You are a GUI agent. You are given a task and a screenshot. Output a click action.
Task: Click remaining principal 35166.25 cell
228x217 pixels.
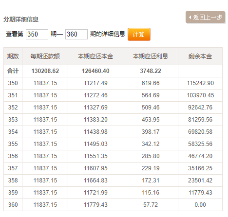[200, 168]
